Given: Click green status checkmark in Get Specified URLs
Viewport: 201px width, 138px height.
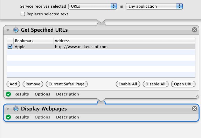Looking at the screenshot, I should (x=8, y=94).
